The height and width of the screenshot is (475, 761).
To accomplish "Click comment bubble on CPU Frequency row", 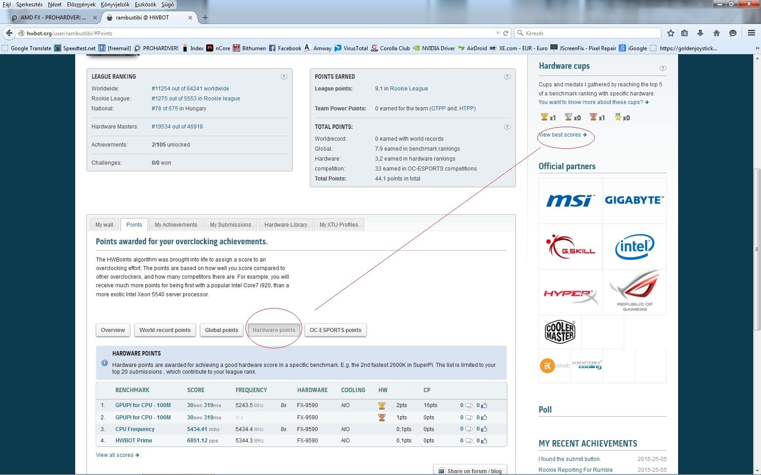I will (x=469, y=429).
